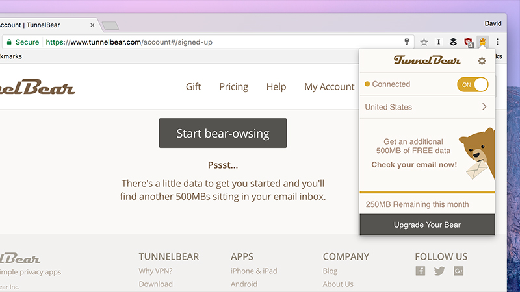Screen dimensions: 520x292
Task: Click the bear with envelope image
Action: tap(477, 153)
